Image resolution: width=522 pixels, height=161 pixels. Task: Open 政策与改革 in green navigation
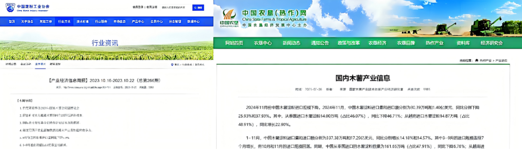click(349, 43)
